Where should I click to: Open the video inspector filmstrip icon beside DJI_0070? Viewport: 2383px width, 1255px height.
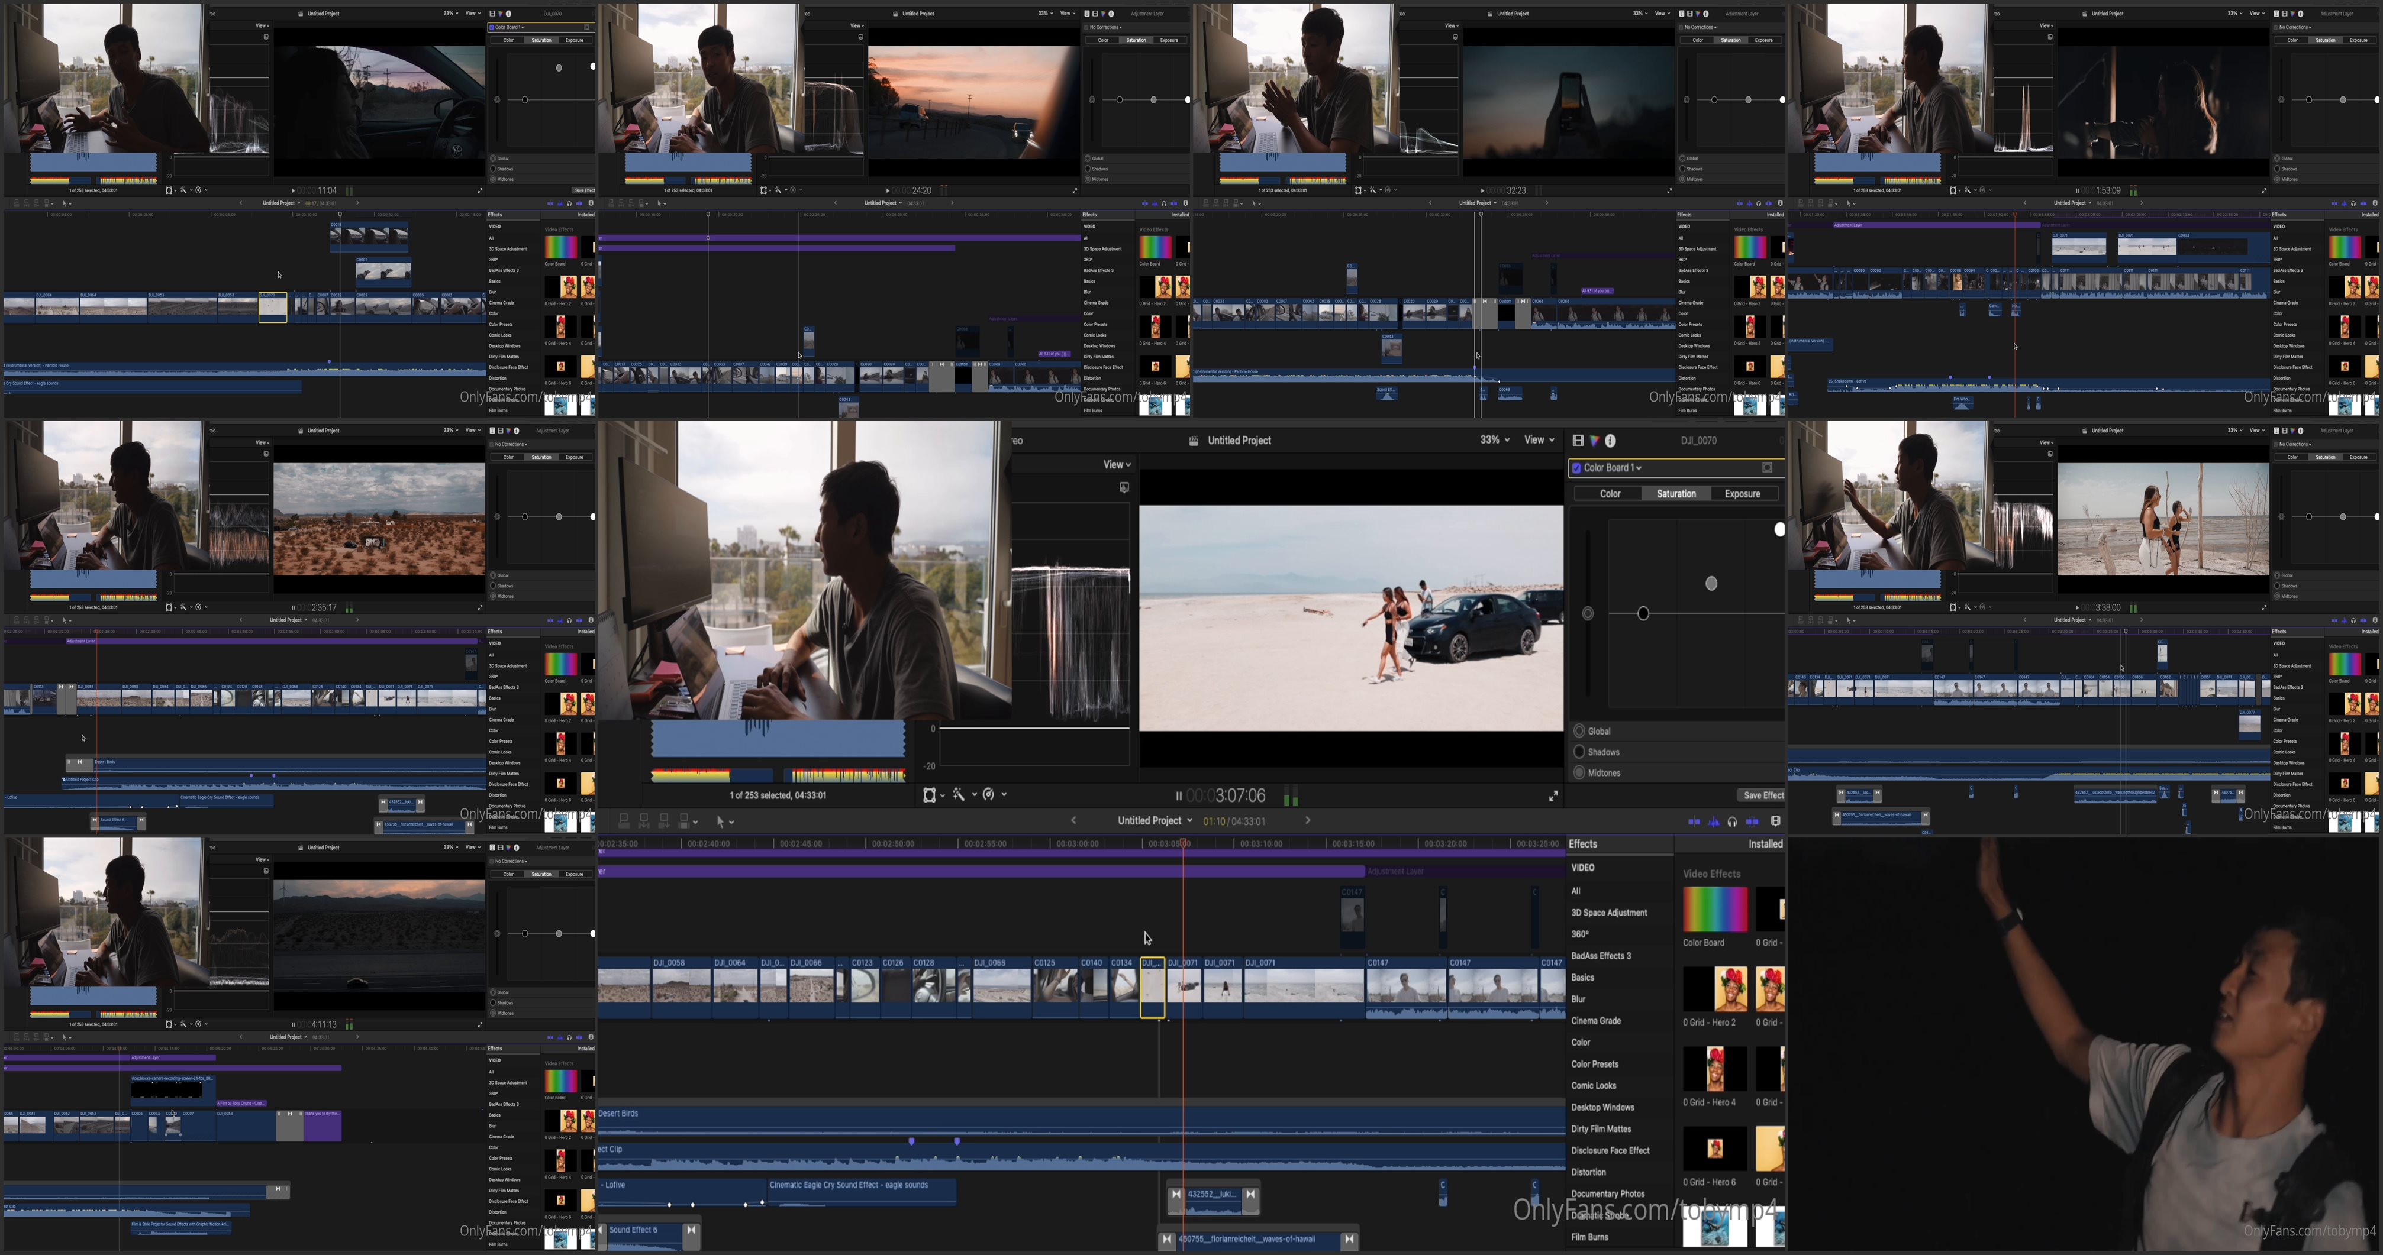(1578, 441)
